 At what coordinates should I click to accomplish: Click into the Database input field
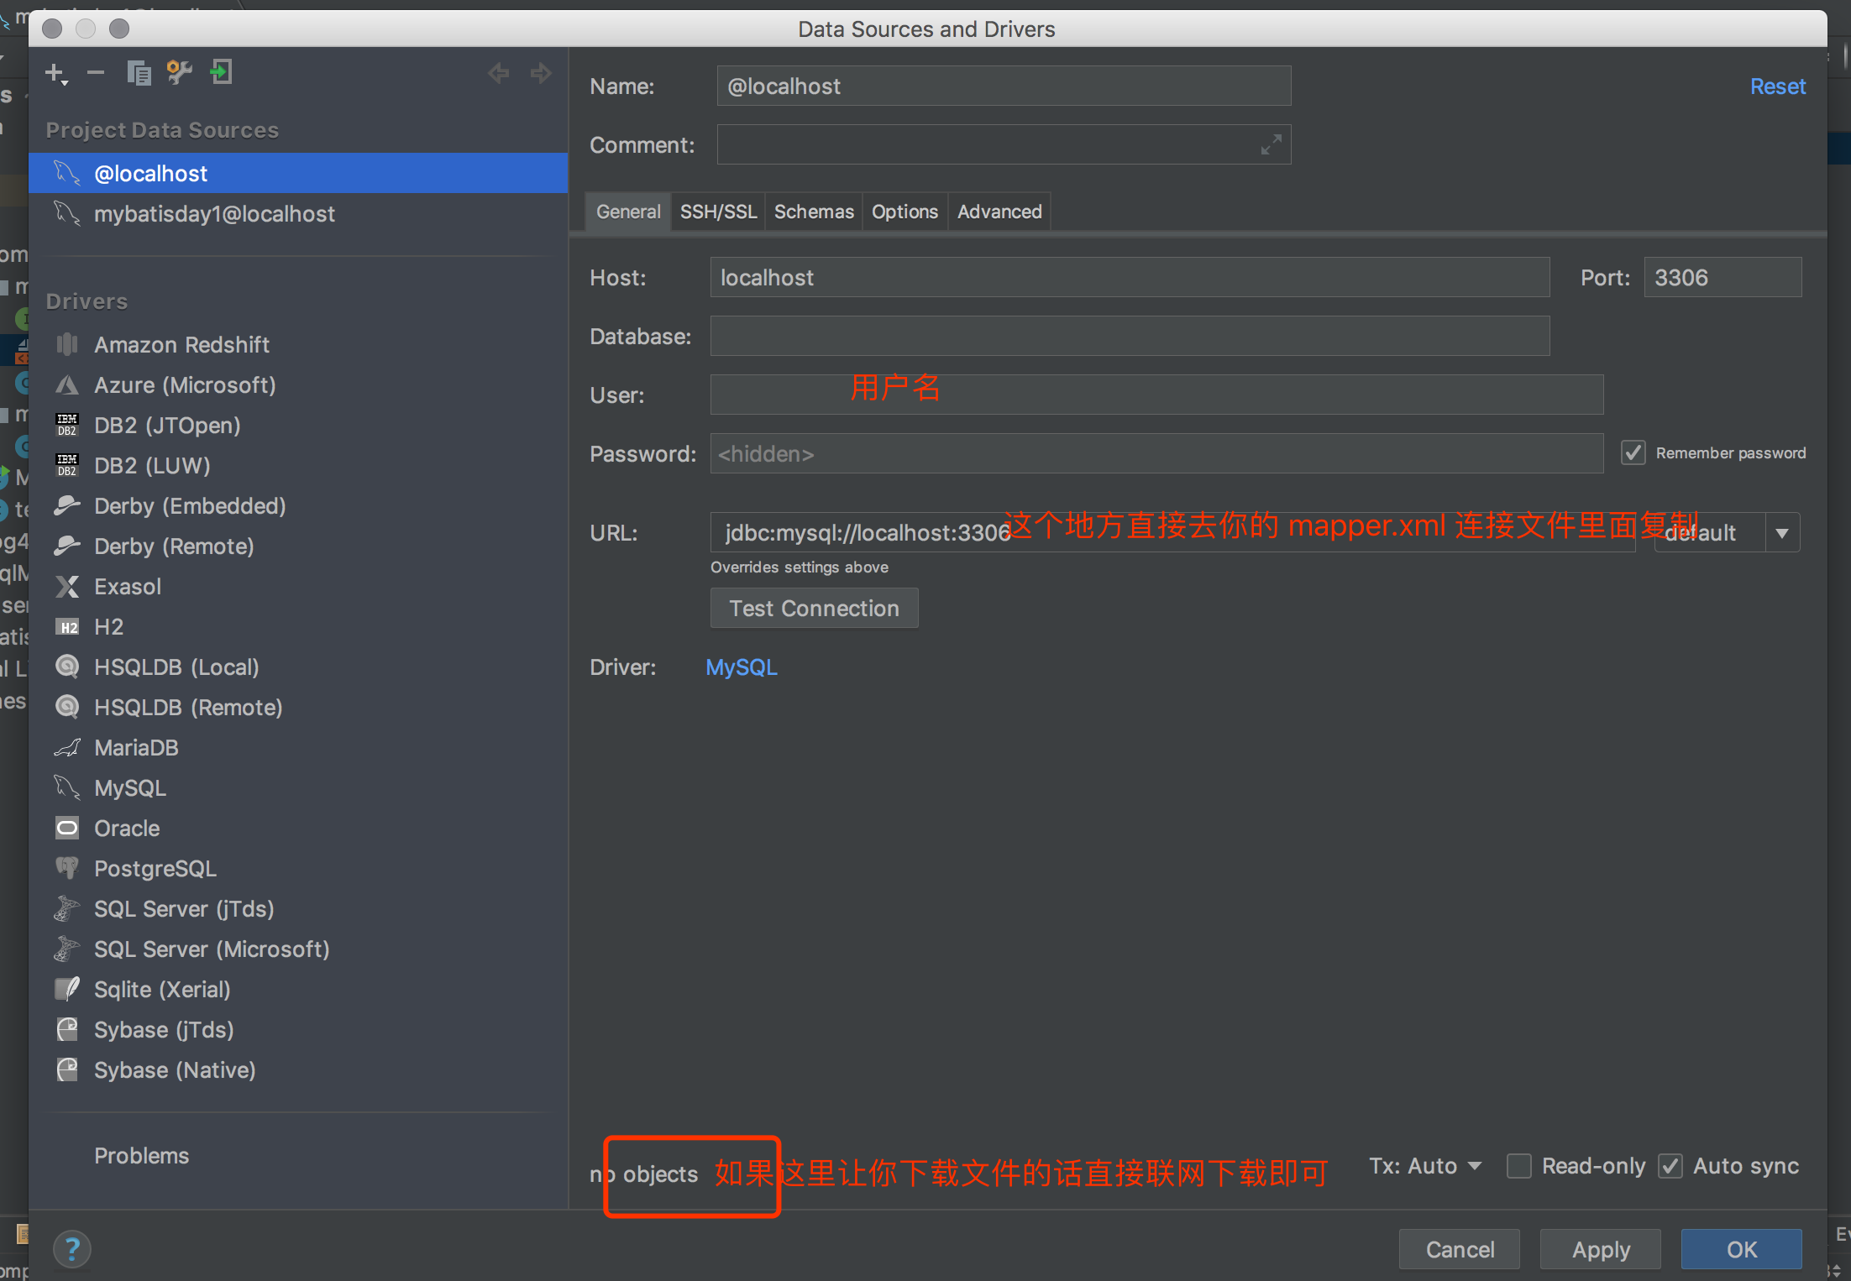pyautogui.click(x=1129, y=337)
